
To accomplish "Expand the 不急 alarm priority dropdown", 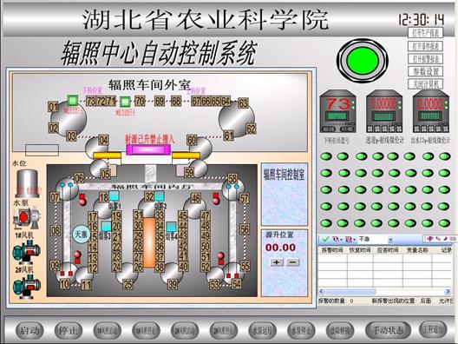I will pos(390,240).
